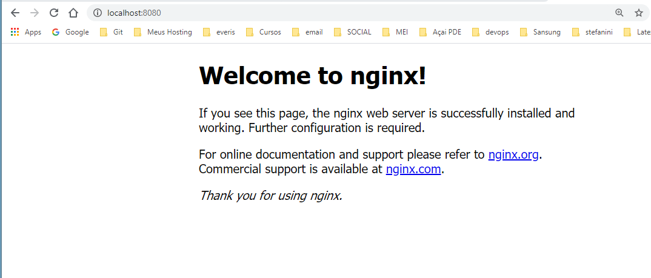View site information icon in address bar
This screenshot has width=651, height=278.
[x=97, y=13]
